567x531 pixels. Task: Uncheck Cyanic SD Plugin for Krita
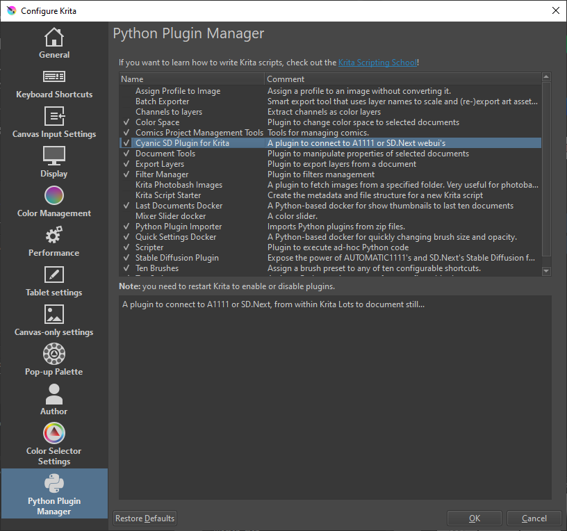click(x=126, y=143)
